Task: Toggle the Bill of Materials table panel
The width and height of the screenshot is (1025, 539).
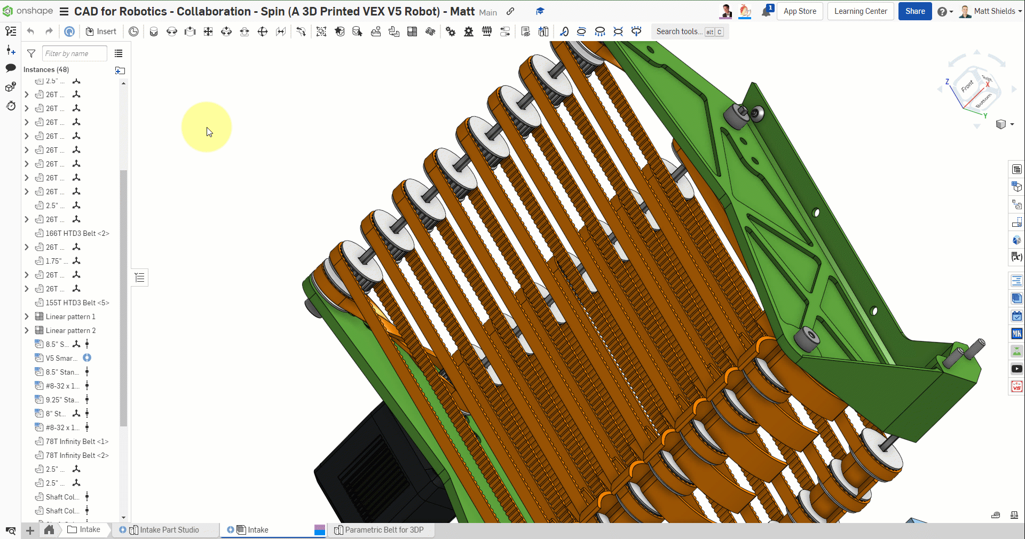Action: (x=1016, y=169)
